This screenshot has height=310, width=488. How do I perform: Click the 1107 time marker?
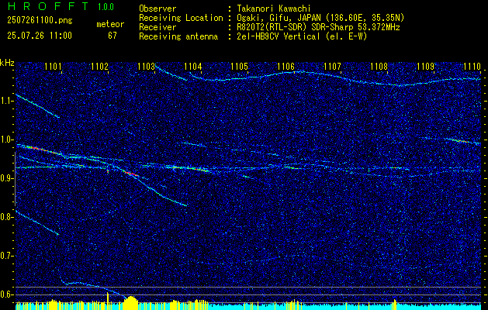pyautogui.click(x=332, y=66)
